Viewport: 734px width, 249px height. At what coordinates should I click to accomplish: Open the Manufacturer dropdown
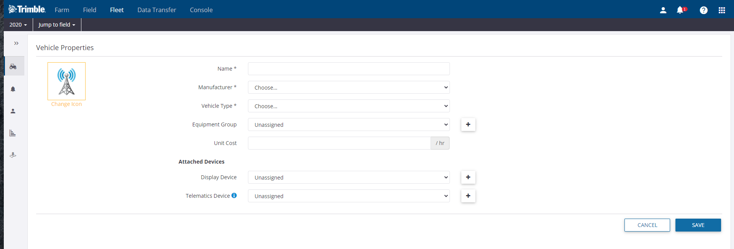pyautogui.click(x=348, y=87)
